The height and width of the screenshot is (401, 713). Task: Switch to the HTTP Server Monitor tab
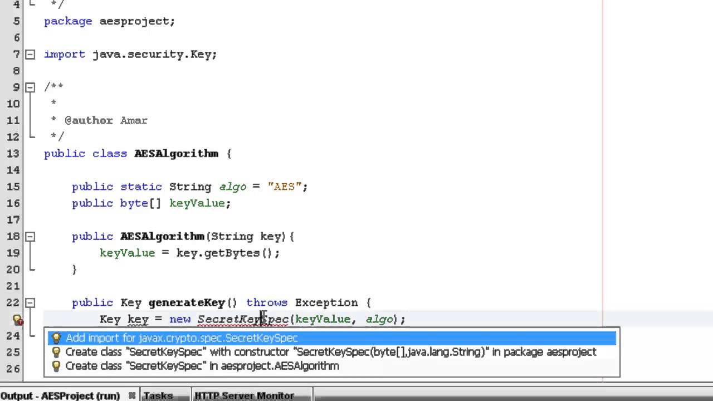click(244, 395)
